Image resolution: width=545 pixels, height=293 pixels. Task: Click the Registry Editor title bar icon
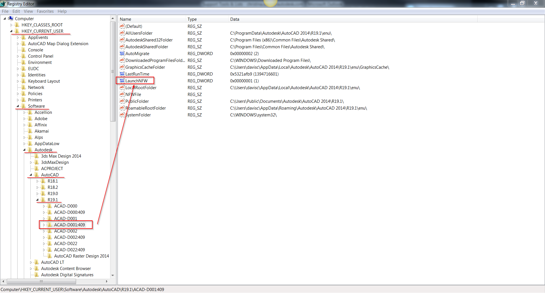[3, 4]
